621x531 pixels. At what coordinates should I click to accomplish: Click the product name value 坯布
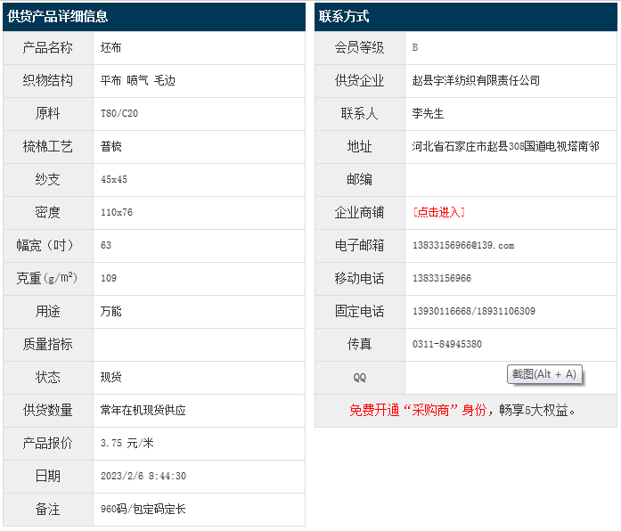pyautogui.click(x=111, y=47)
